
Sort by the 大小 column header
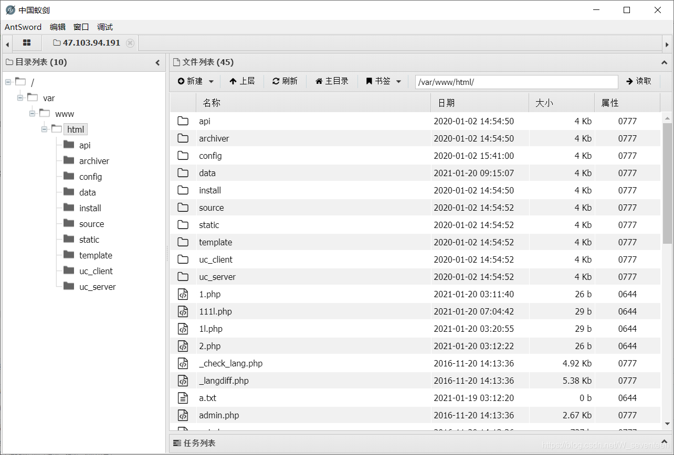tap(562, 103)
